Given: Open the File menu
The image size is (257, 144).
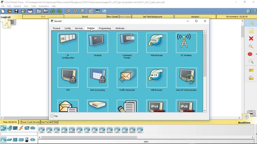Looking at the screenshot, I should tap(3, 6).
